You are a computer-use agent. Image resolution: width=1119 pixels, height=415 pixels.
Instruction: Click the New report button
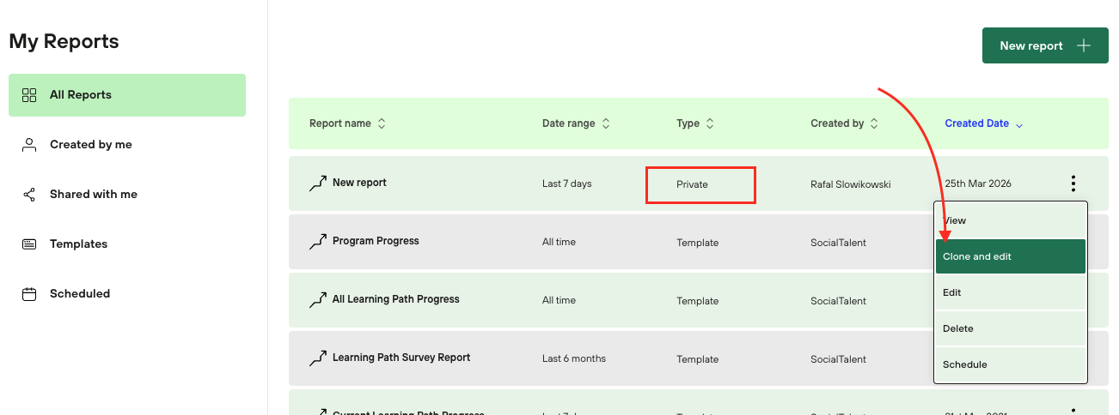1044,45
